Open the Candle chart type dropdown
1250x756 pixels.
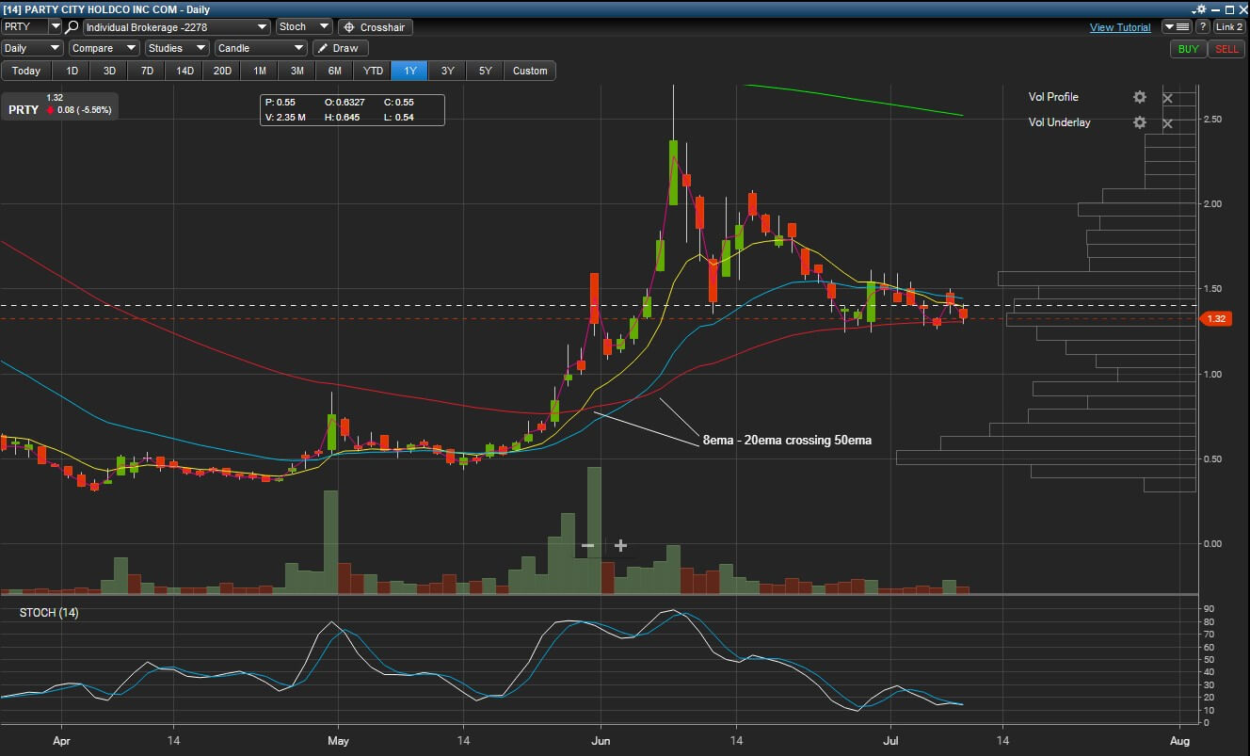click(x=261, y=48)
